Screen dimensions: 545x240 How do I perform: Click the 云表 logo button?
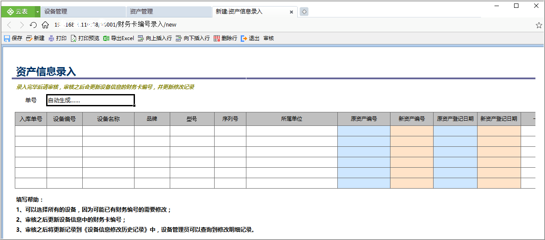[x=17, y=12]
